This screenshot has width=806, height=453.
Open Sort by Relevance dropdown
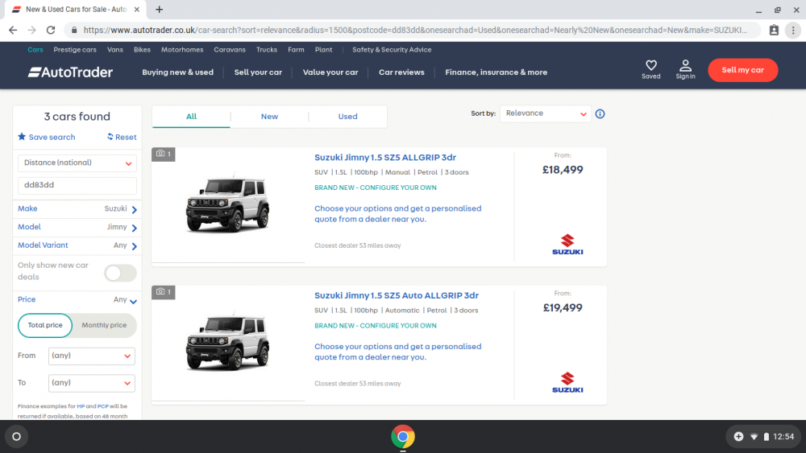546,113
